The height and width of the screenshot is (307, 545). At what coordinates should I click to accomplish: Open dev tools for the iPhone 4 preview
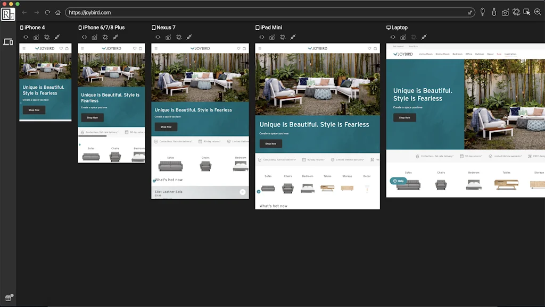[26, 37]
